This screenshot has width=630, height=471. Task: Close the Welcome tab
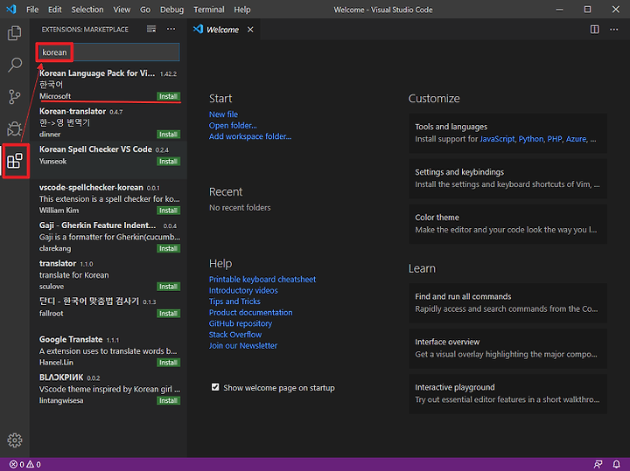coord(250,30)
